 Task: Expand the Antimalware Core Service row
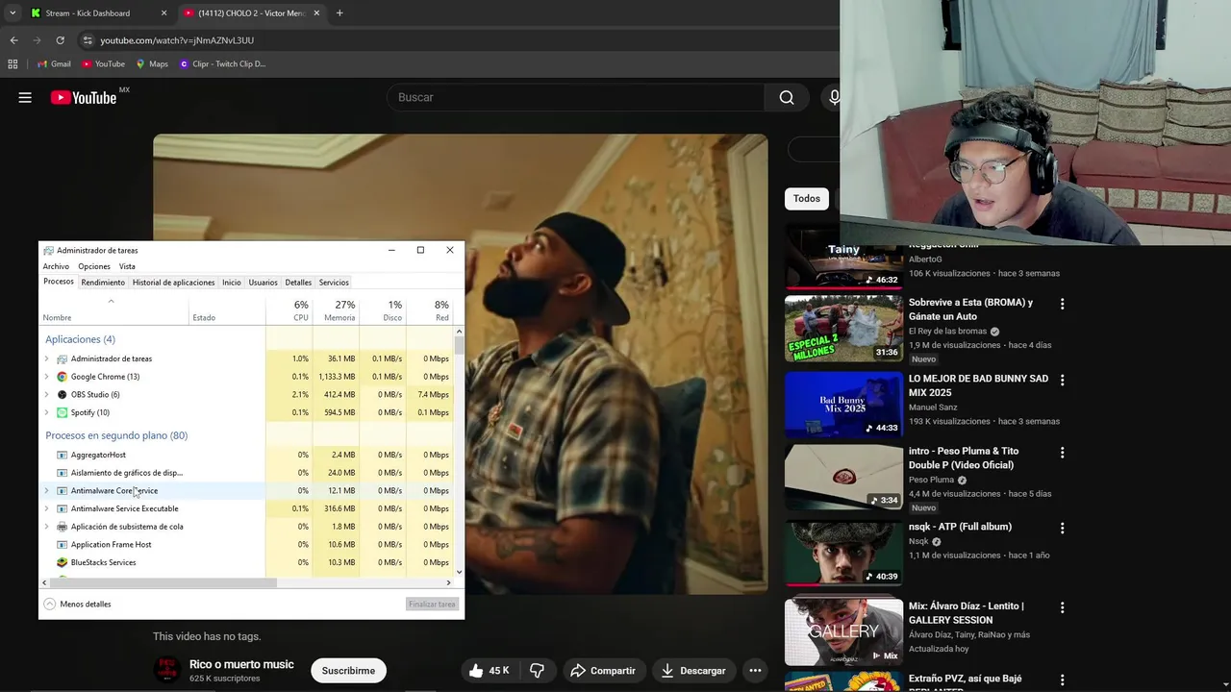tap(46, 490)
